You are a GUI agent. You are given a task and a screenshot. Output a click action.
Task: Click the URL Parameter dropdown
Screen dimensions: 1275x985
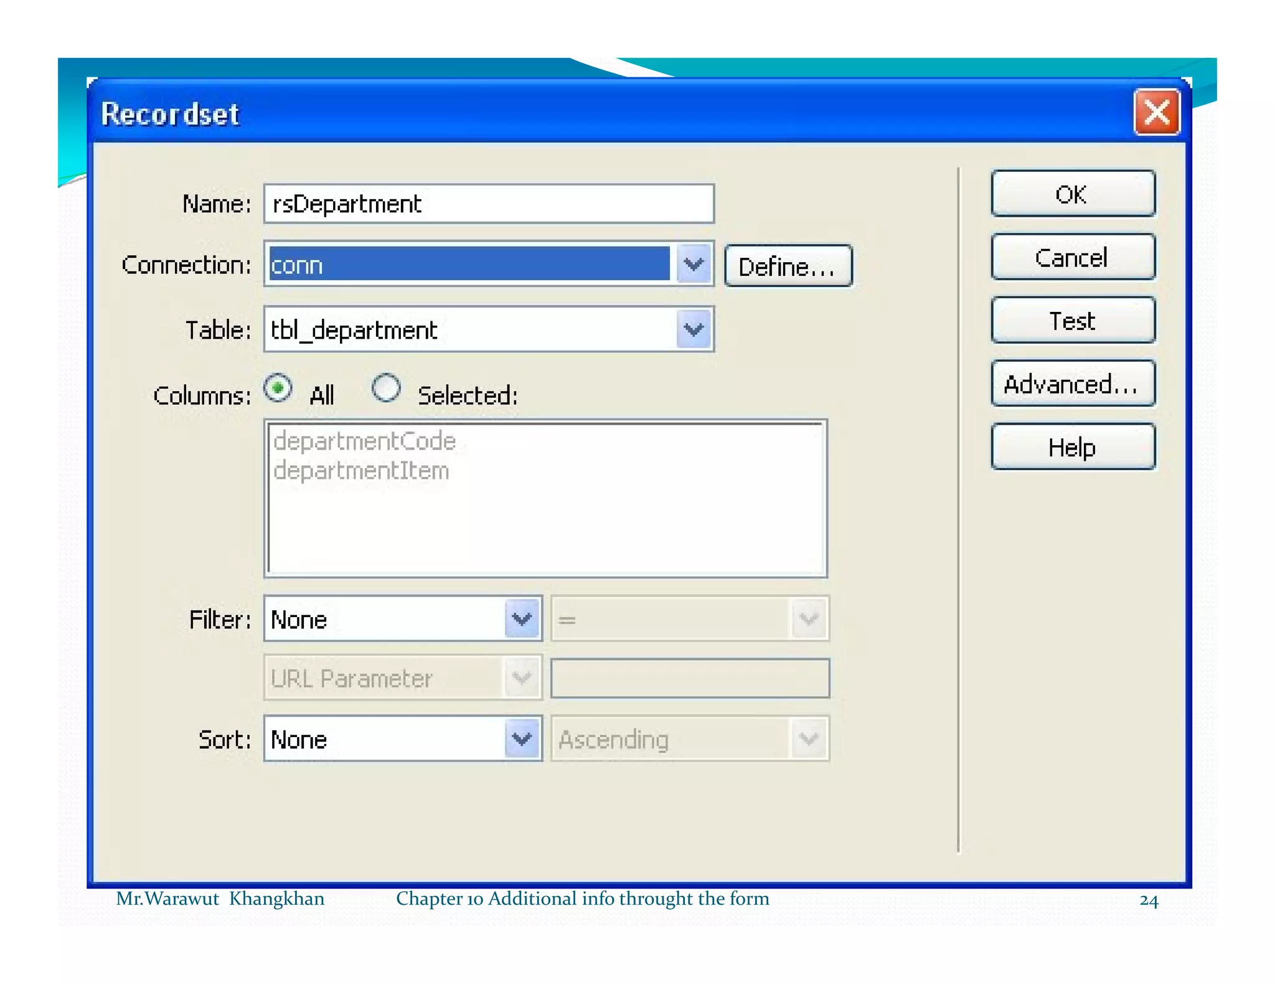[402, 678]
